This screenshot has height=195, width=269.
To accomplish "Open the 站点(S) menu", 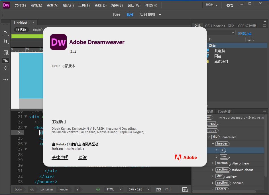I will coord(117,5).
